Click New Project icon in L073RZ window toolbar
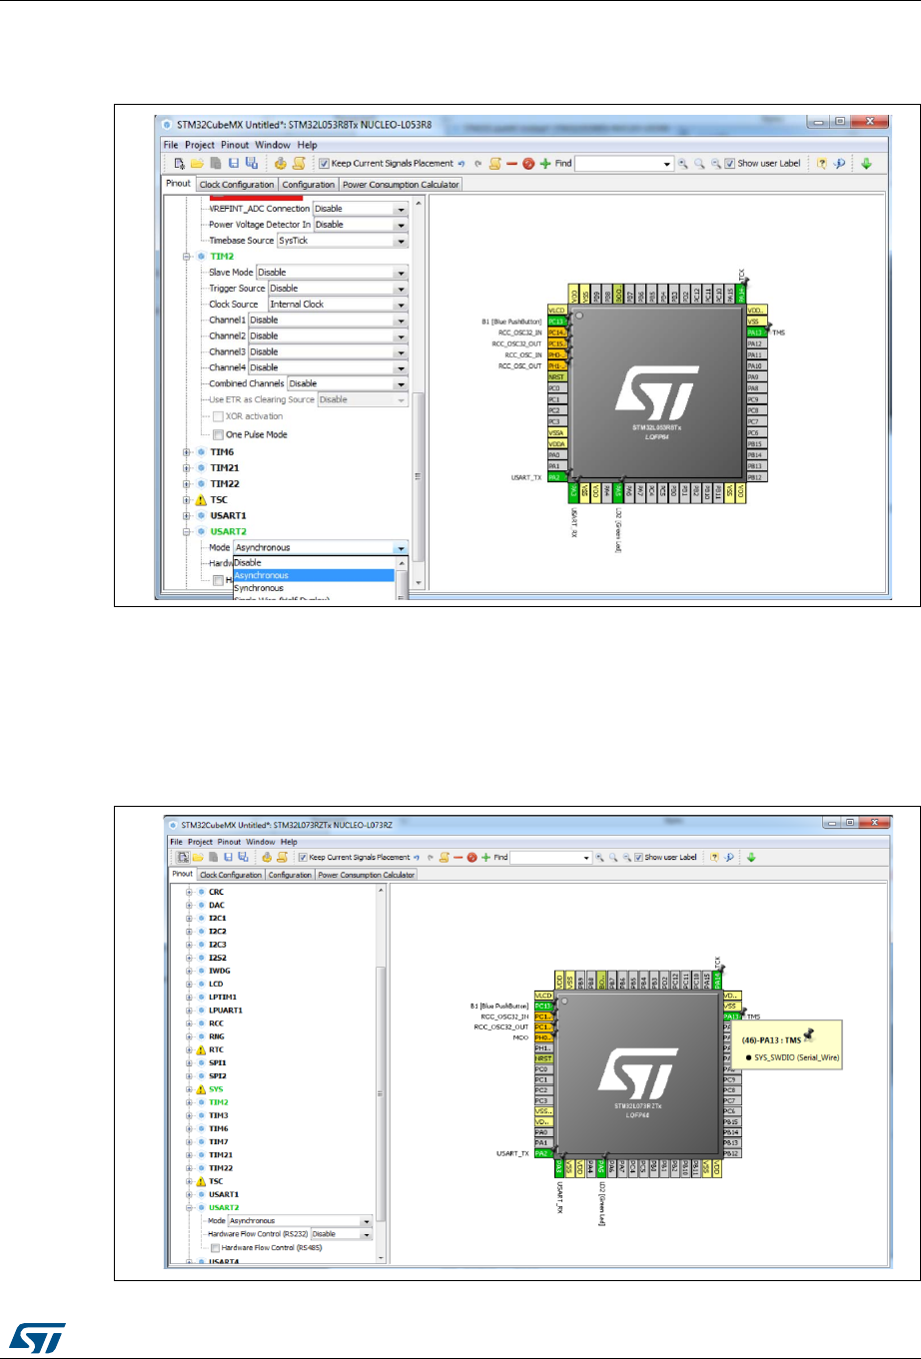The image size is (921, 1359). point(183,857)
